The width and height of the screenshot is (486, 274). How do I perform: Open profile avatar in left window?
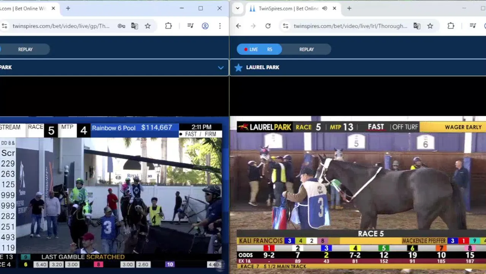click(x=205, y=26)
